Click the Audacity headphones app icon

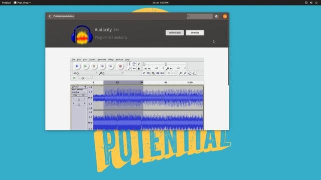82,34
